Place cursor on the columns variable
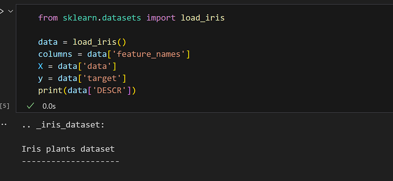The image size is (393, 181). [x=55, y=54]
